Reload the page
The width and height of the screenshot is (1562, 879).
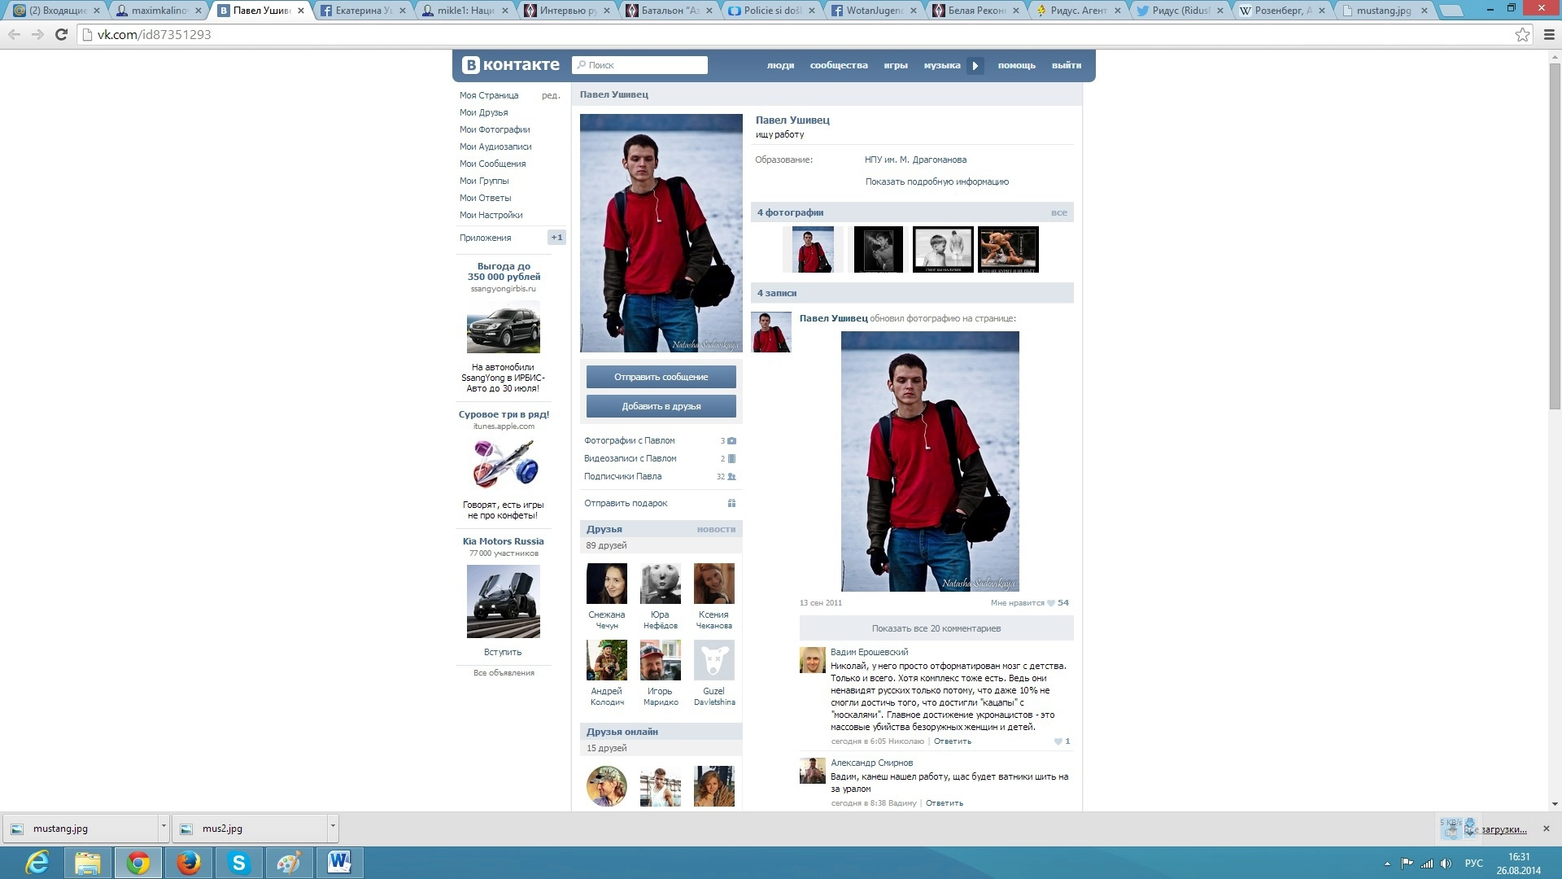click(x=61, y=35)
